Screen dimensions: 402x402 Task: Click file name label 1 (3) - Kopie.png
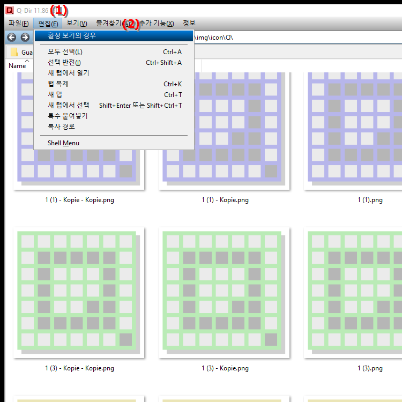[x=225, y=368]
